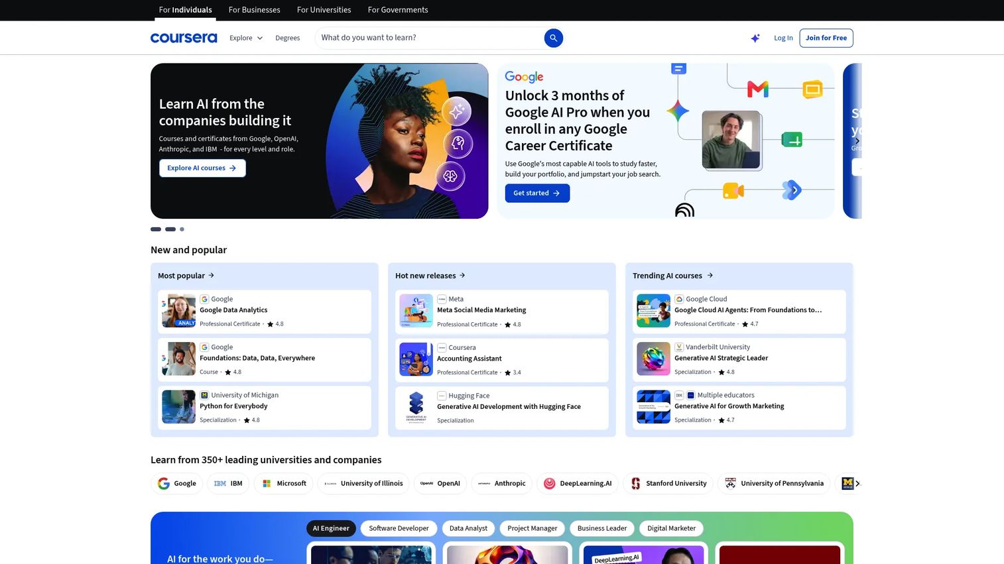Select the Stanford University chip
Screen dimensions: 1004x564
click(668, 483)
